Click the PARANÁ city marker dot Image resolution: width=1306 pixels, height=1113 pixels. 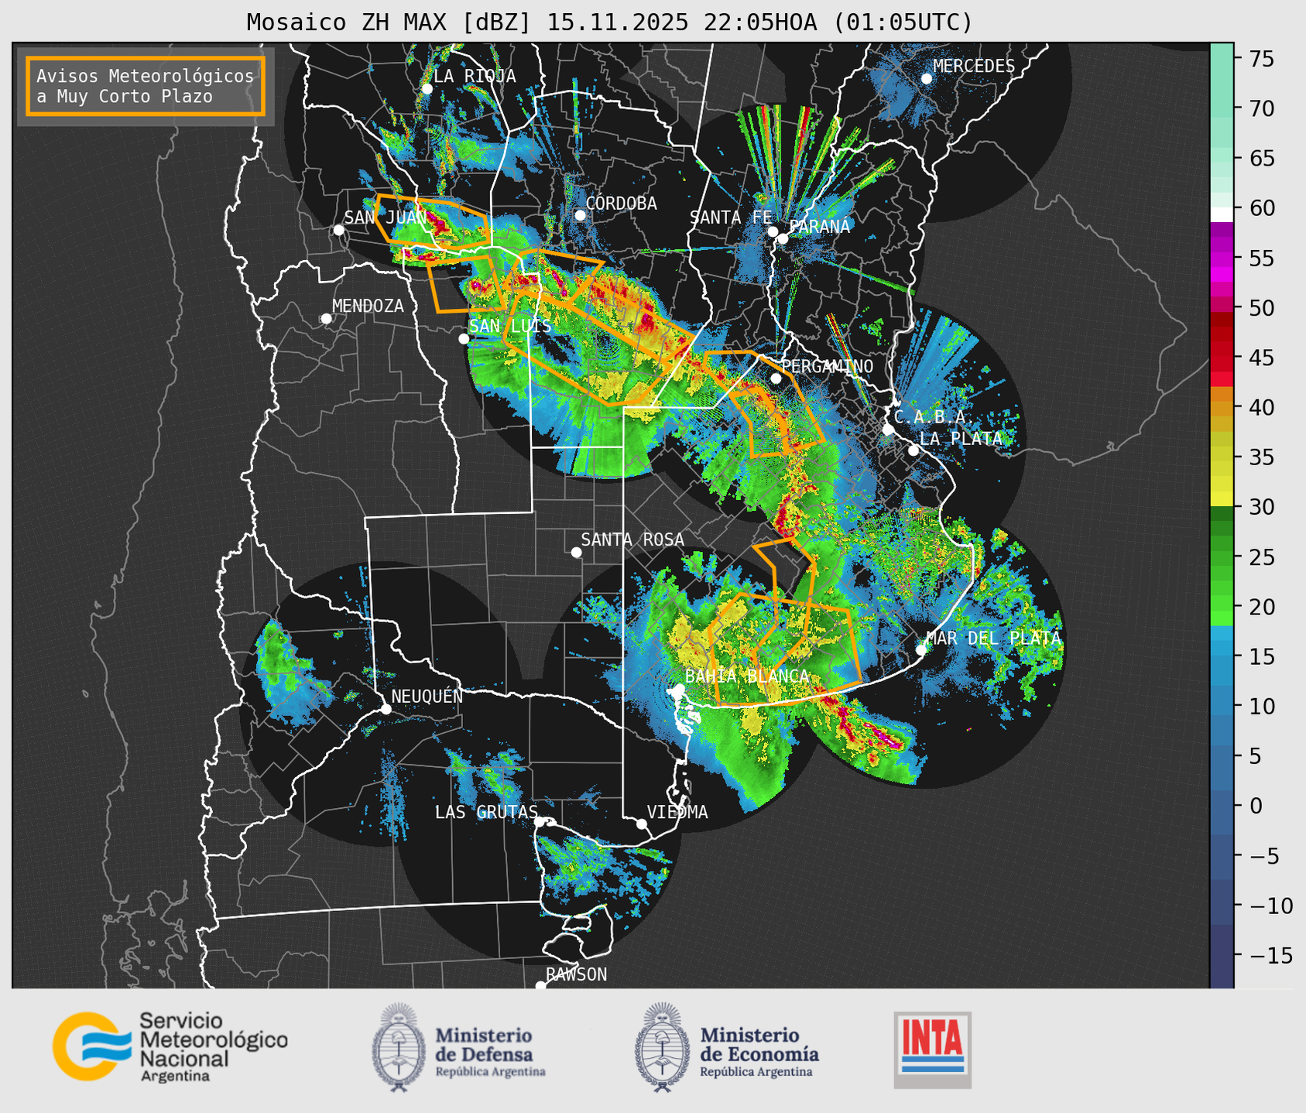click(783, 238)
